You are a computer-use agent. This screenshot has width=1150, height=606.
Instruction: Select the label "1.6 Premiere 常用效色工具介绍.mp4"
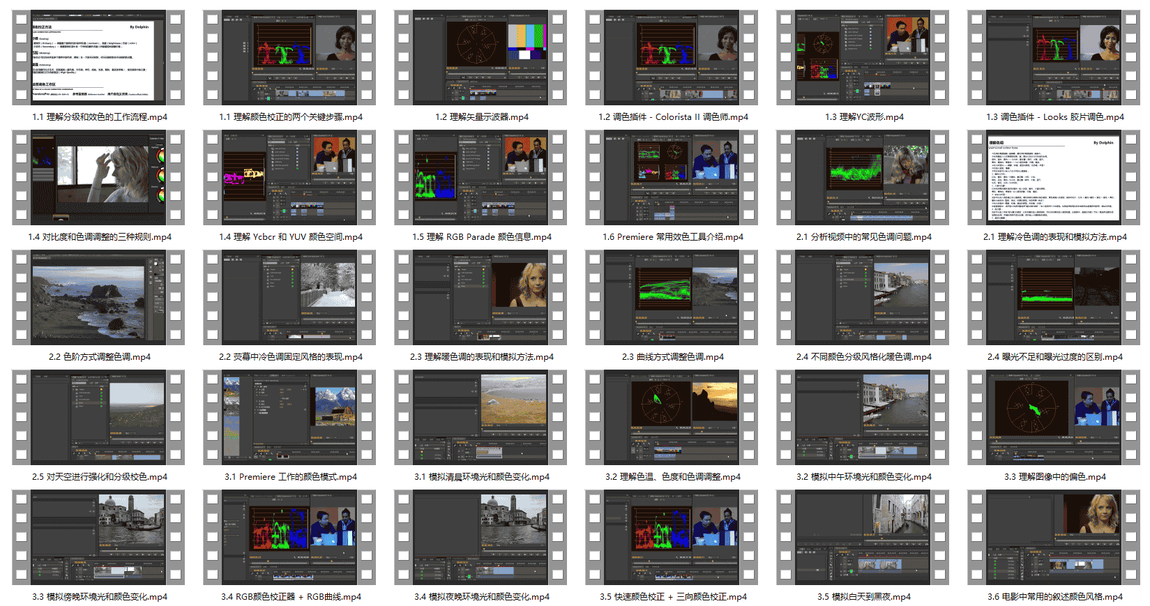673,237
